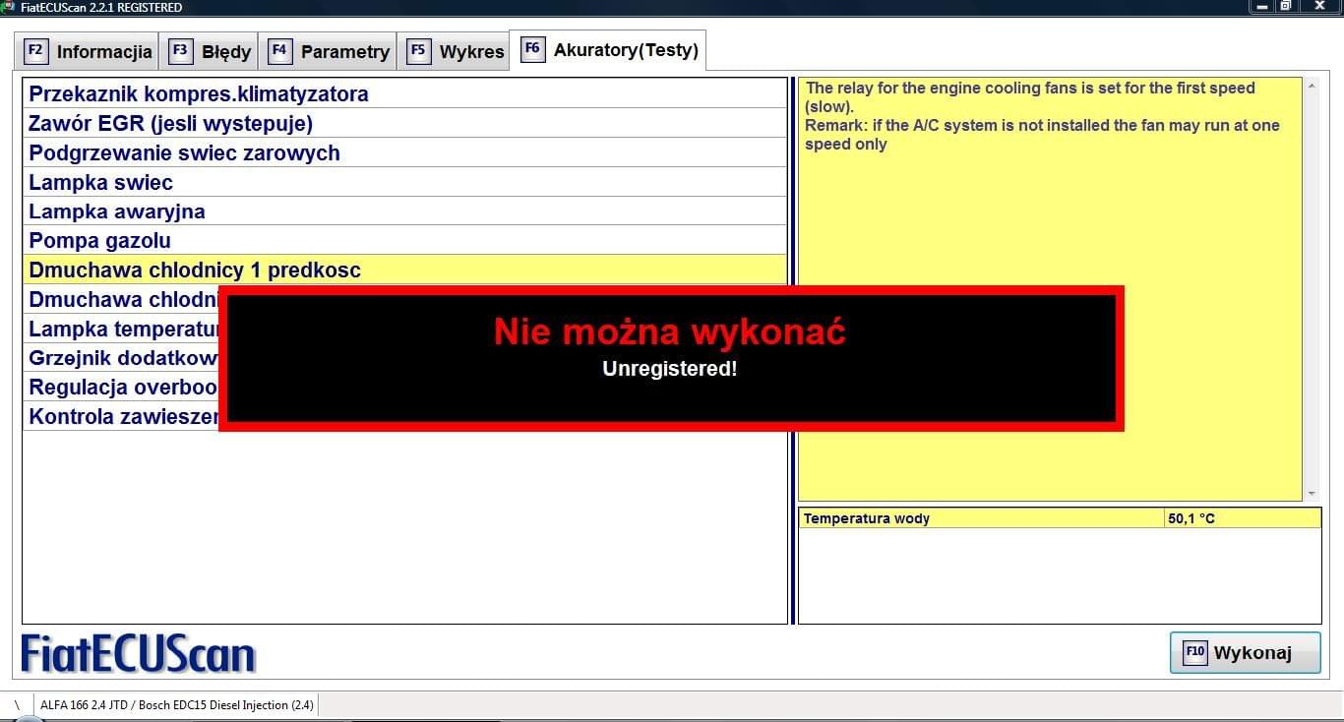Pick the Pompa gazolu test
1344x722 pixels.
pyautogui.click(x=404, y=241)
